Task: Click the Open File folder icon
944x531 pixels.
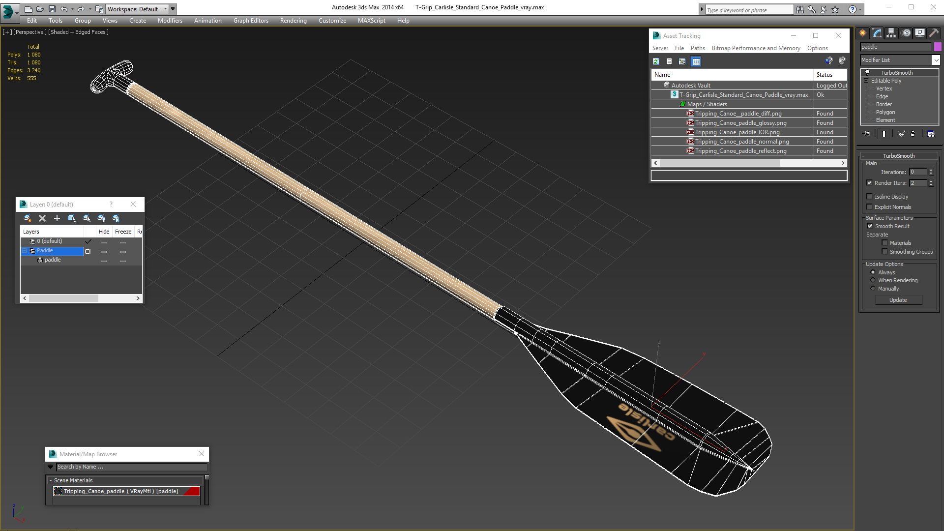Action: (x=40, y=9)
